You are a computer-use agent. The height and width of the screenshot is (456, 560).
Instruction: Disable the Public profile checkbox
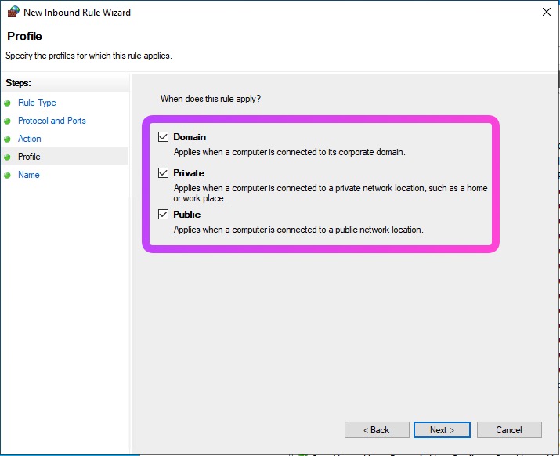[x=164, y=215]
